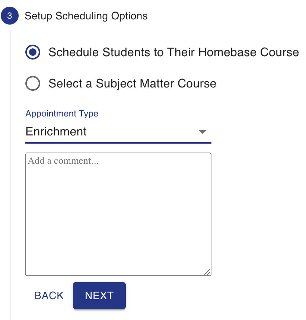
Task: Click the vertical stepper connector line
Action: click(x=10, y=173)
